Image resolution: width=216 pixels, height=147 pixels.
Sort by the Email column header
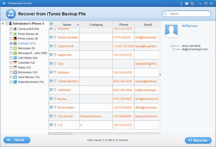tap(148, 24)
